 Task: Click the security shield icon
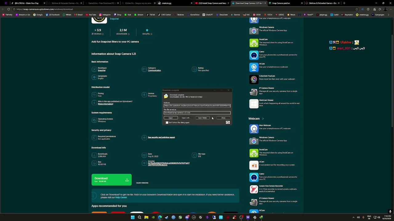click(147, 30)
